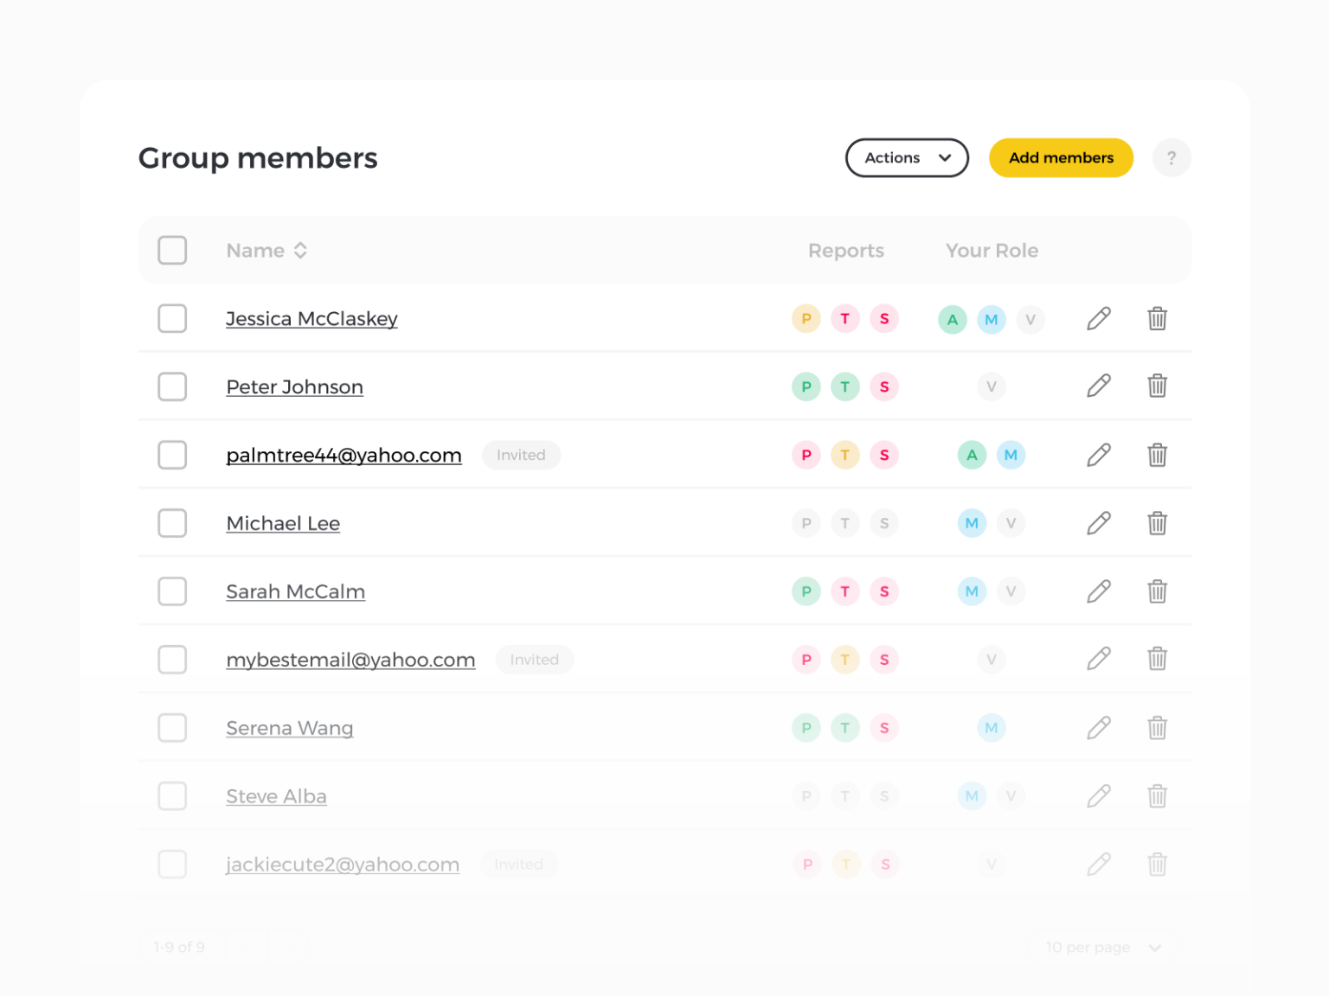The width and height of the screenshot is (1329, 996).
Task: Check the box next to palmtree44@yahoo.com
Action: 172,455
